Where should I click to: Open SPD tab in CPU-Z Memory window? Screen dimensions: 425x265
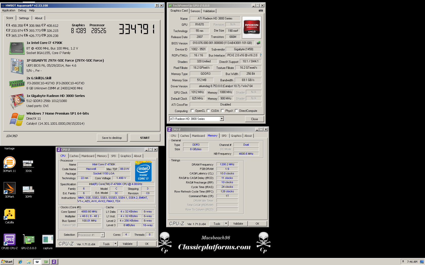(224, 136)
